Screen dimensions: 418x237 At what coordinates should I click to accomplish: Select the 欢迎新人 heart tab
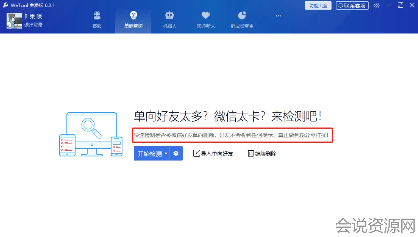(206, 19)
